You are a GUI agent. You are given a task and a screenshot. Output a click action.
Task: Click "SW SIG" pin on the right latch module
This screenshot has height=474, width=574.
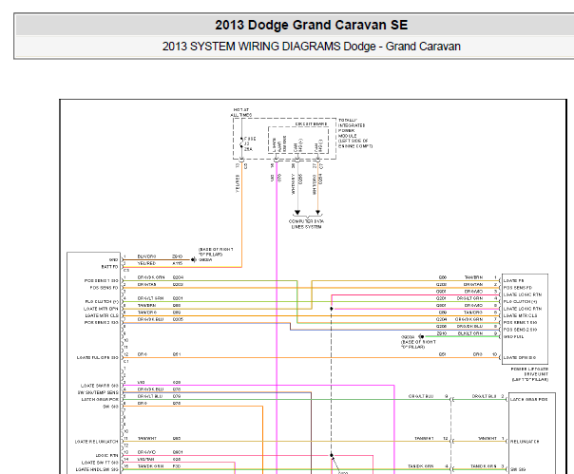(517, 469)
